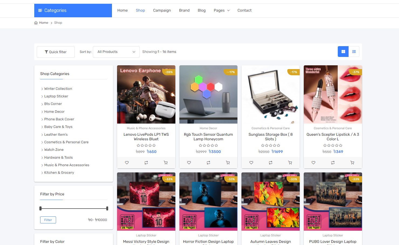The image size is (399, 245).
Task: Click the home icon in the breadcrumb
Action: 35,23
